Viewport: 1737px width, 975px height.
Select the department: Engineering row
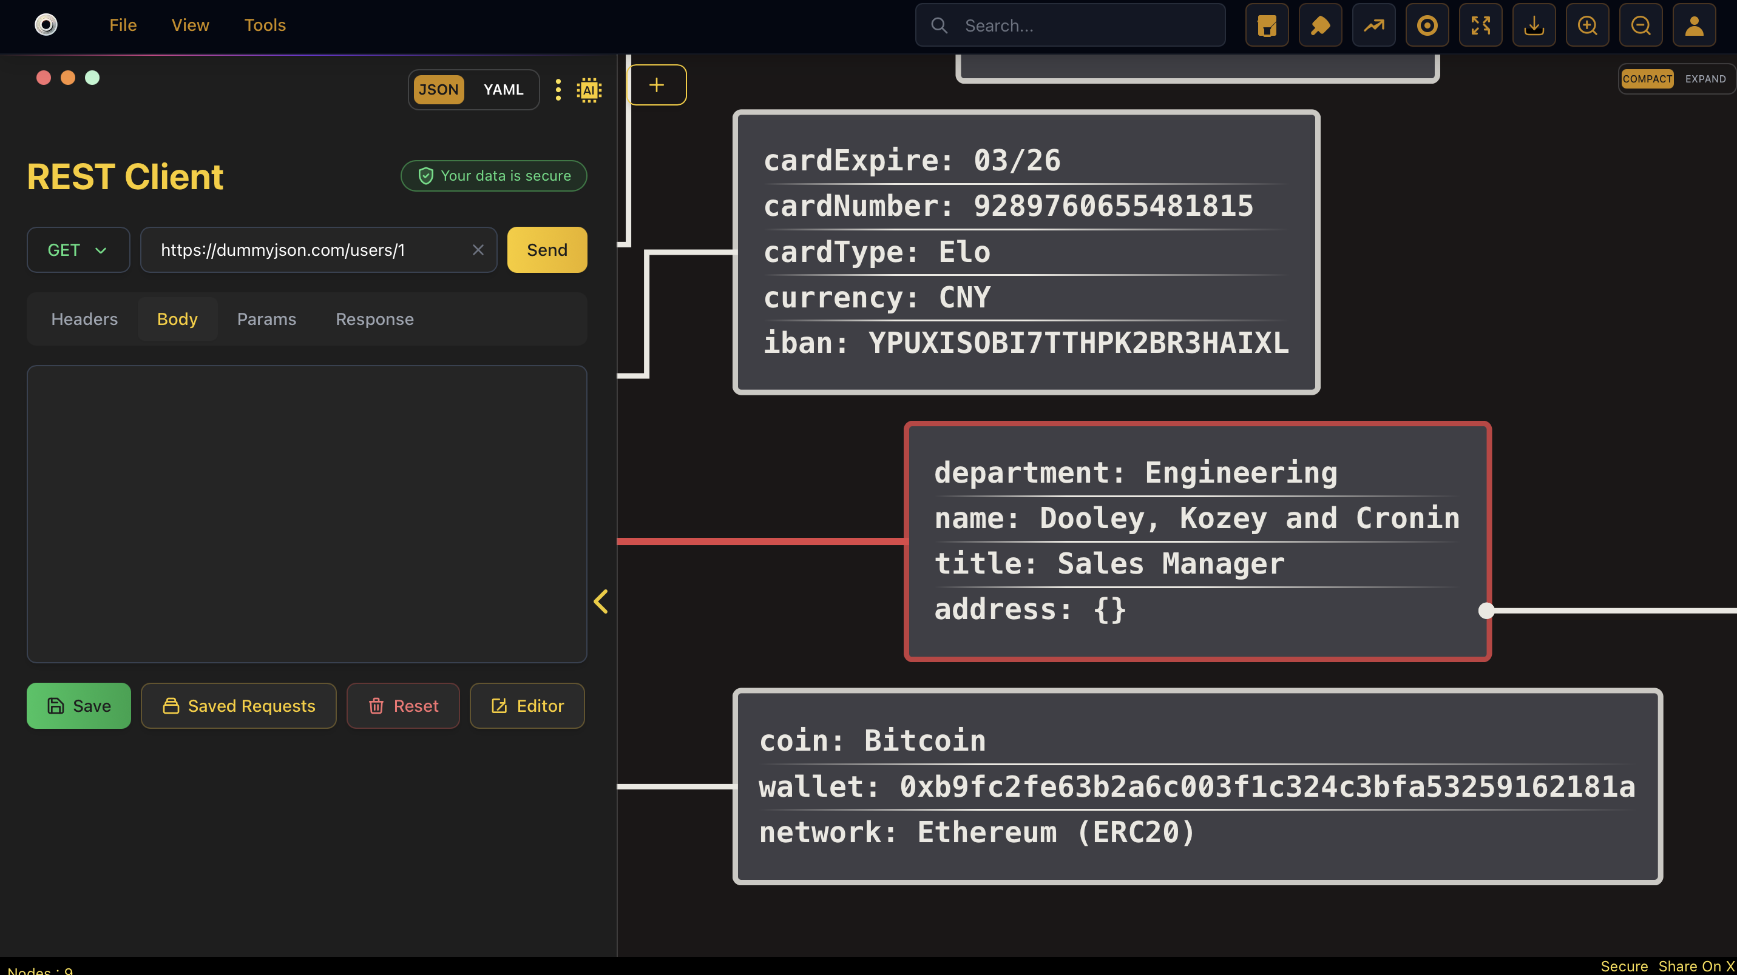(1197, 472)
